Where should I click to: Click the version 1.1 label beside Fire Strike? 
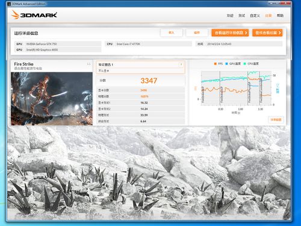pos(88,64)
